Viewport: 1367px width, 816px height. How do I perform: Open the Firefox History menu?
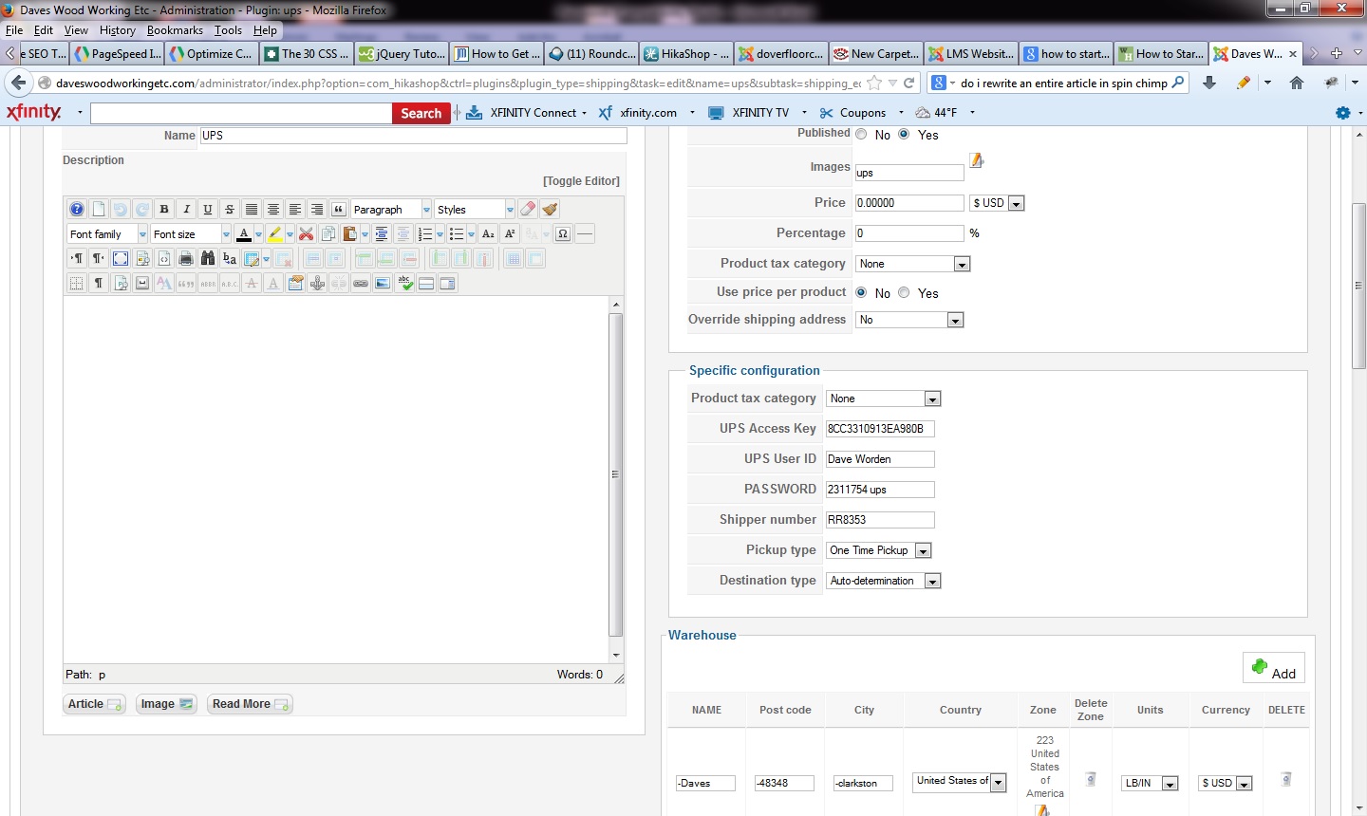pyautogui.click(x=118, y=30)
